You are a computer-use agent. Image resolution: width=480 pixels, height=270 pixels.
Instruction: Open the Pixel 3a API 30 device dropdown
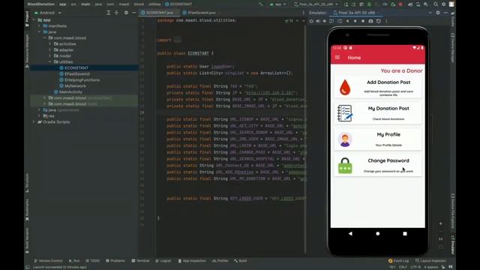[x=316, y=4]
